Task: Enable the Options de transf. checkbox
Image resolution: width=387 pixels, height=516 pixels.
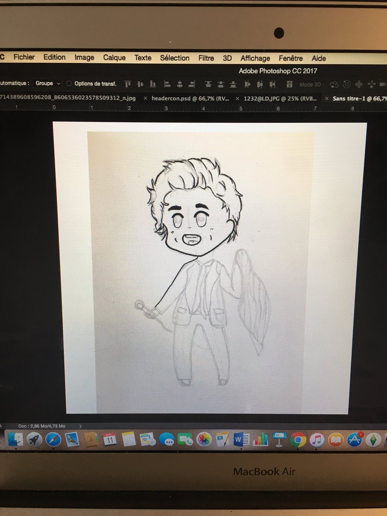Action: click(x=69, y=83)
